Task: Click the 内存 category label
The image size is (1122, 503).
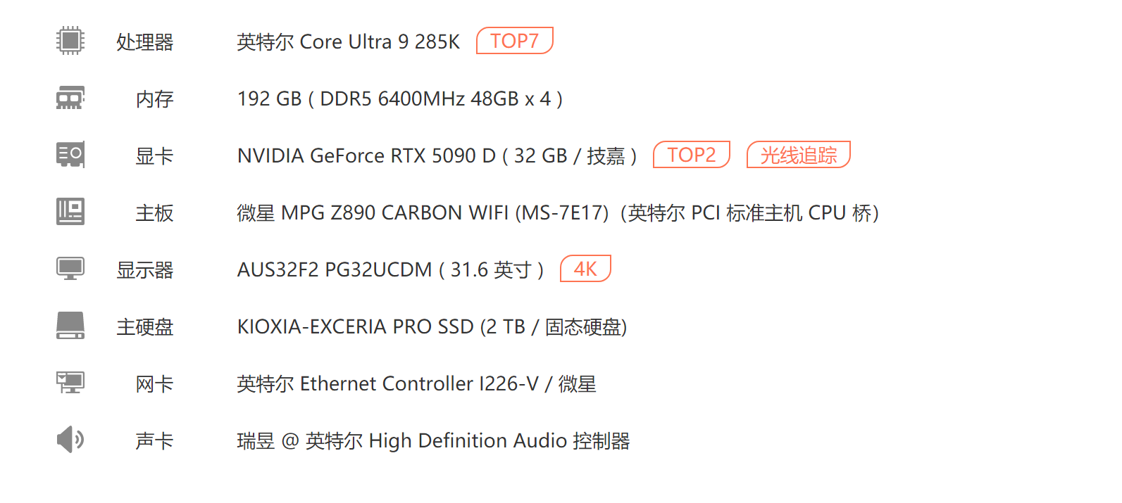Action: [x=154, y=99]
